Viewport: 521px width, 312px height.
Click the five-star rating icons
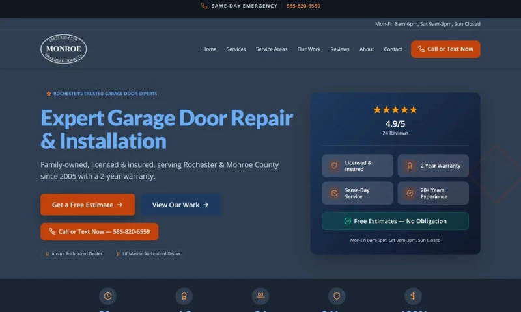pyautogui.click(x=395, y=110)
